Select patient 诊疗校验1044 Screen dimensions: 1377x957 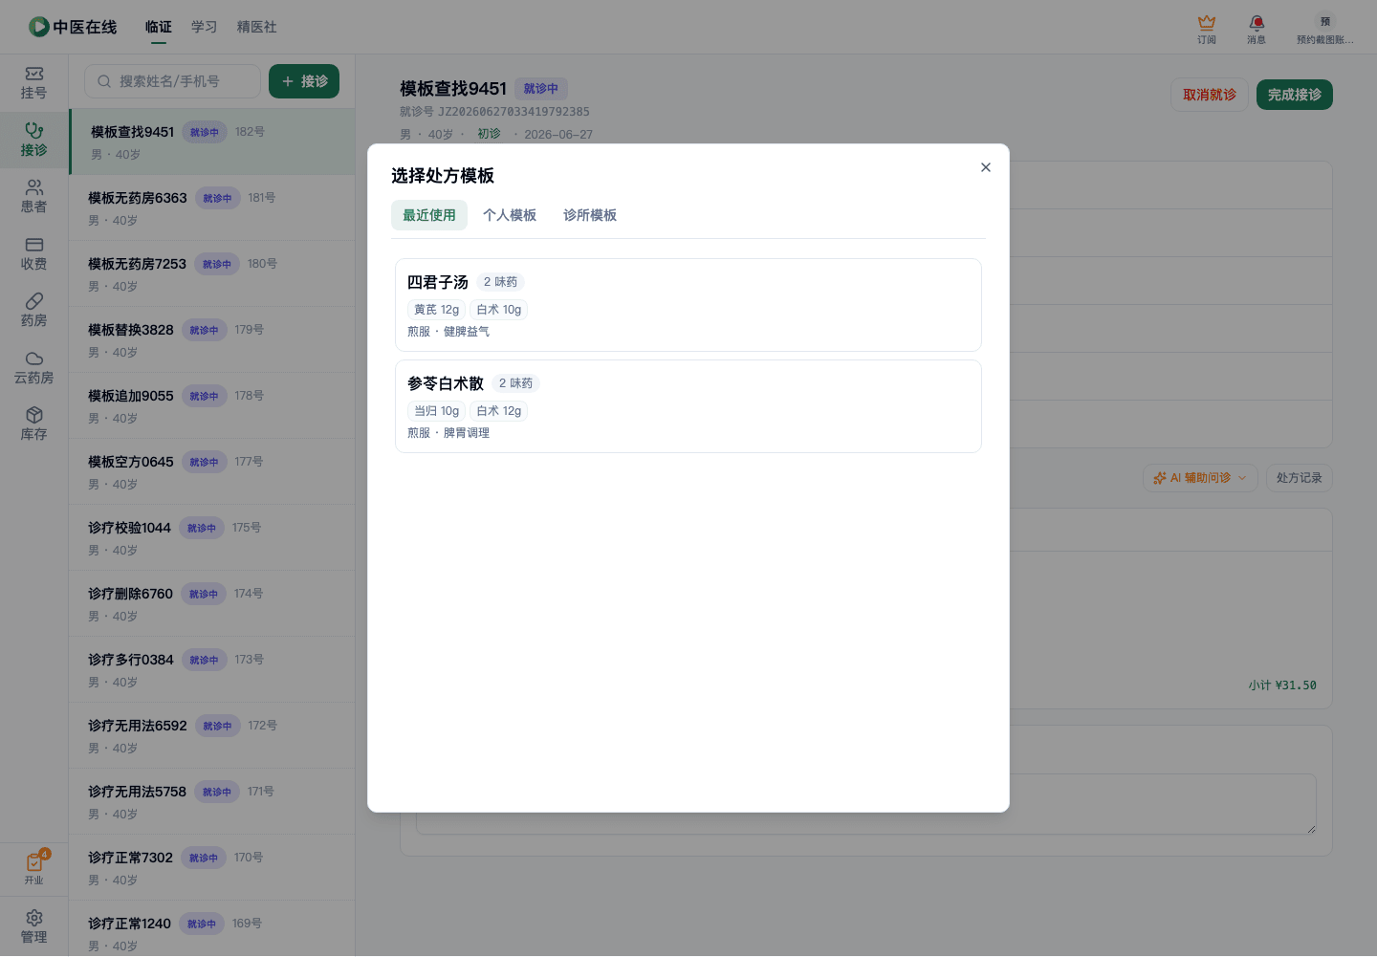(x=211, y=537)
